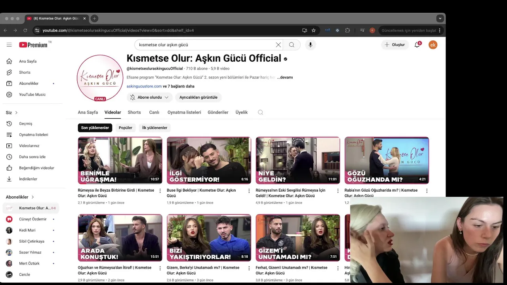507x285 pixels.
Task: Open the account avatar menu
Action: [x=433, y=45]
